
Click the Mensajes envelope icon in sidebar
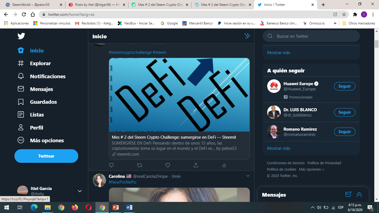click(x=21, y=89)
